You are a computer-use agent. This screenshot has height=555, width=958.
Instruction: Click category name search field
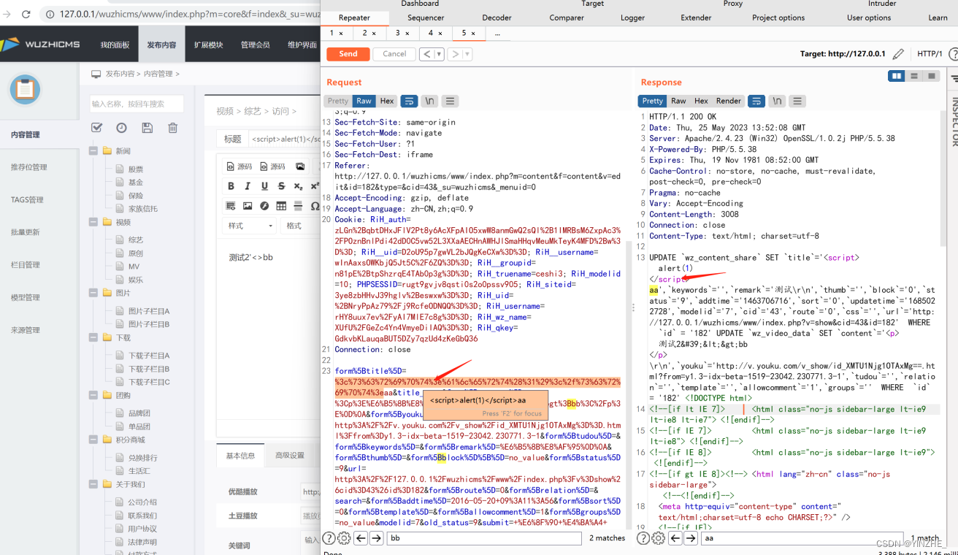click(x=136, y=104)
